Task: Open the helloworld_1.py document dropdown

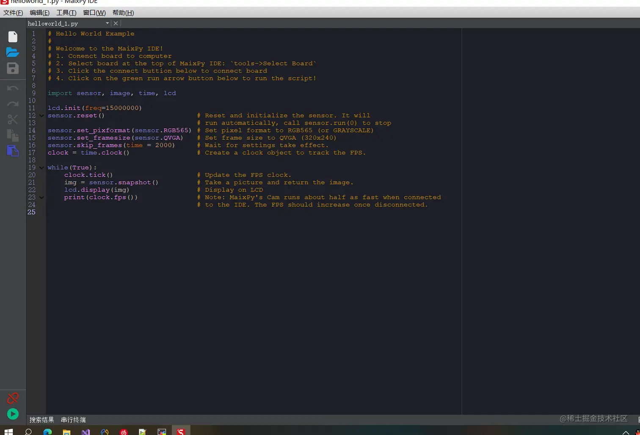Action: point(108,24)
